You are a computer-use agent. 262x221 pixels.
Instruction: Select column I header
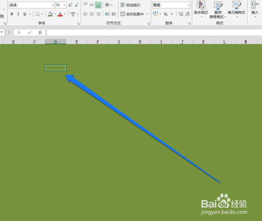(x=161, y=42)
